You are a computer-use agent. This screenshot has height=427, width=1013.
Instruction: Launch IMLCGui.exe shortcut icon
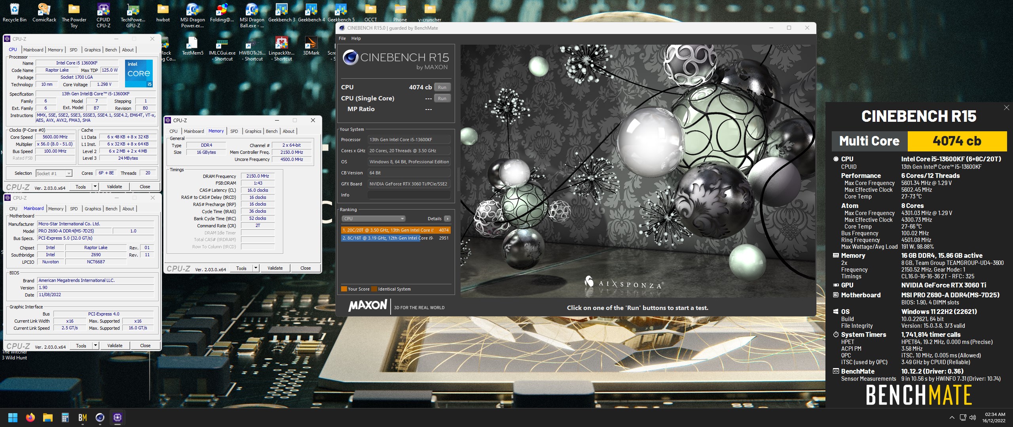point(222,49)
